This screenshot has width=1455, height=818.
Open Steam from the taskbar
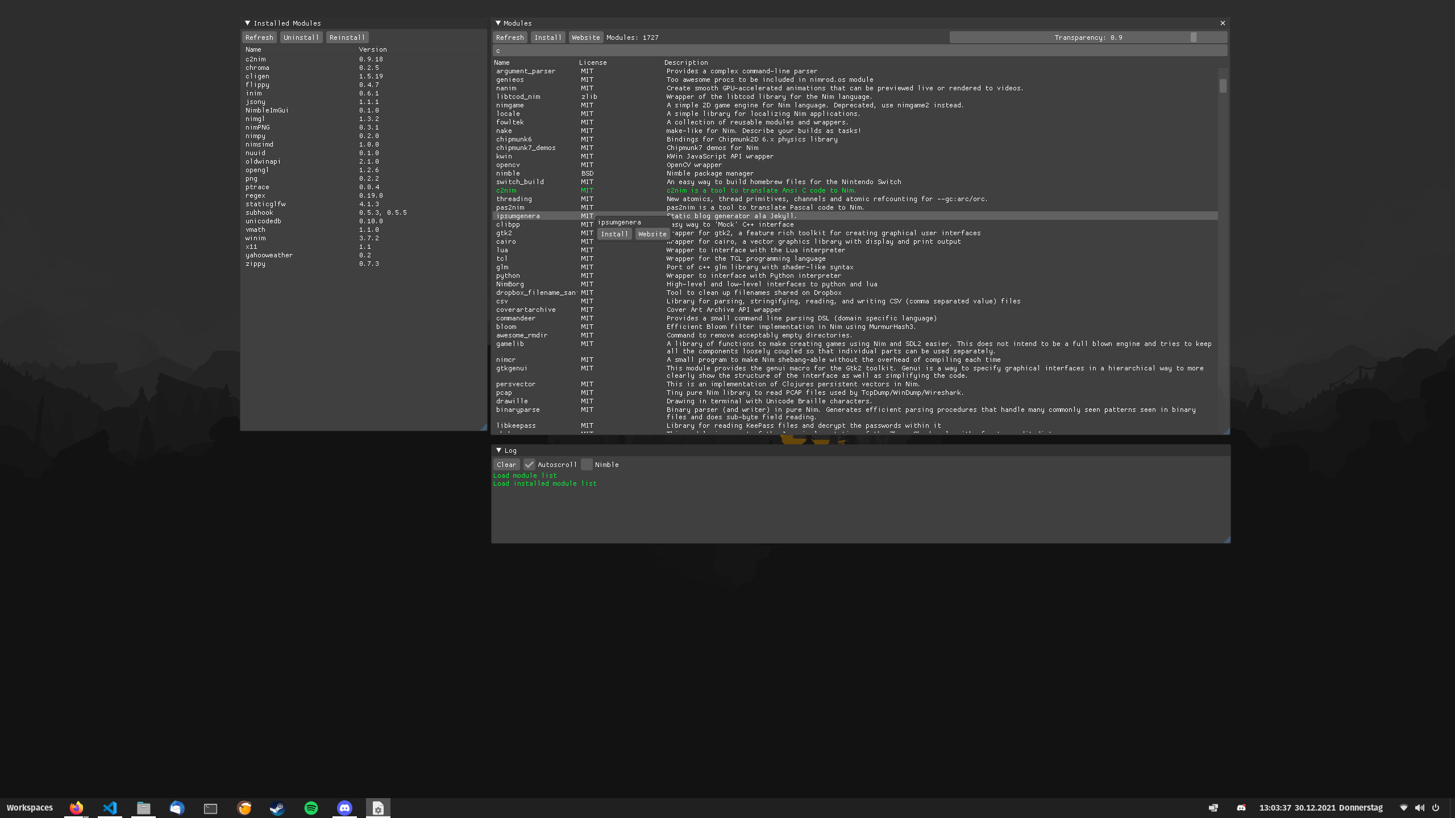click(x=277, y=808)
